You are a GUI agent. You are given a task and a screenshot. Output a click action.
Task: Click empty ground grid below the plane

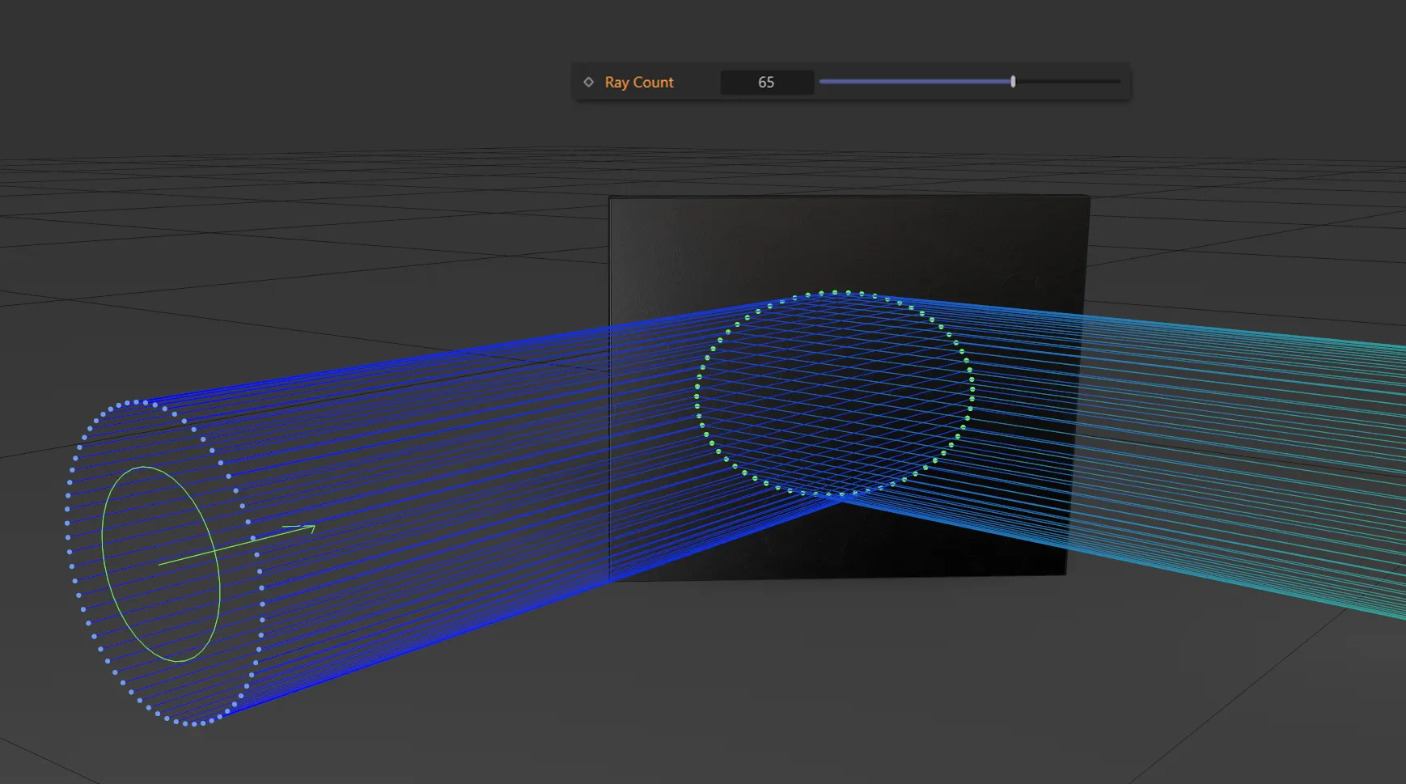pos(809,688)
